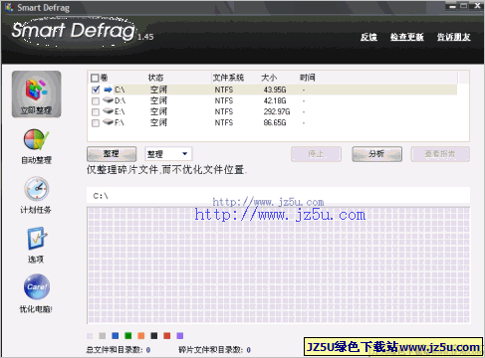Click the disk cluster map grid
Screen dimensions: 485x358
pos(279,266)
